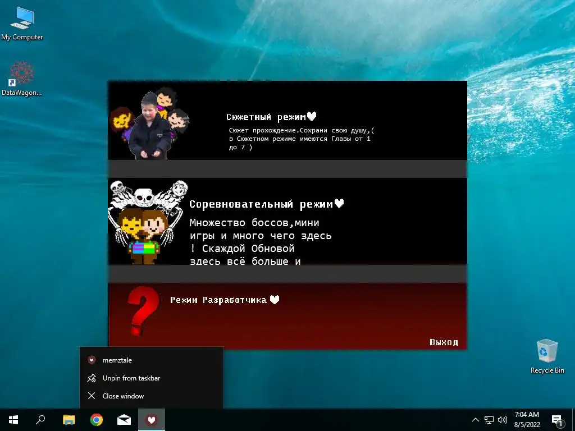Open network status tray icon

point(489,420)
